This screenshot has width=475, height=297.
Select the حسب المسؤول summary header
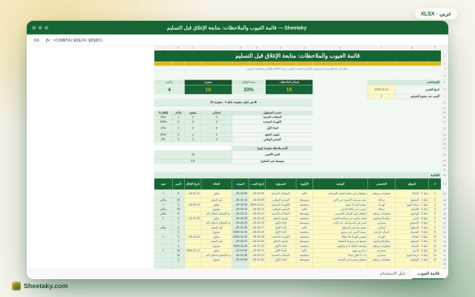pos(272,112)
